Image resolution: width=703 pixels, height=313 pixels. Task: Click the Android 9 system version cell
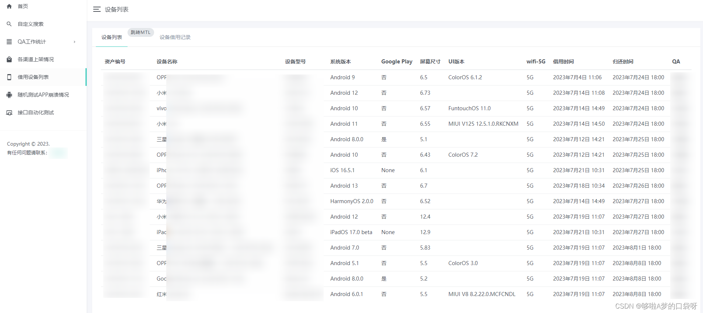[342, 77]
